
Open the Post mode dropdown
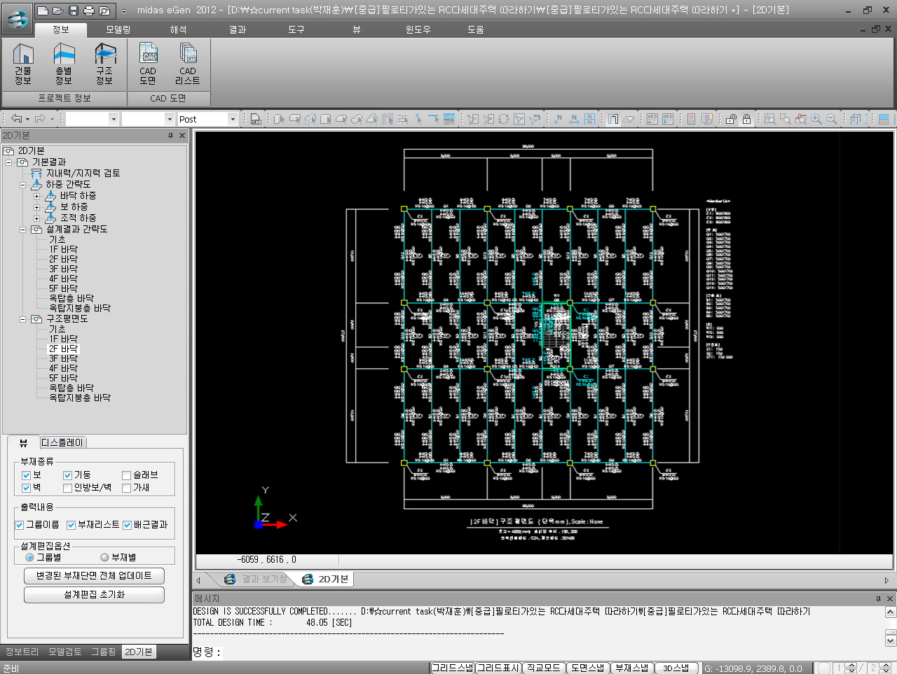[x=233, y=119]
